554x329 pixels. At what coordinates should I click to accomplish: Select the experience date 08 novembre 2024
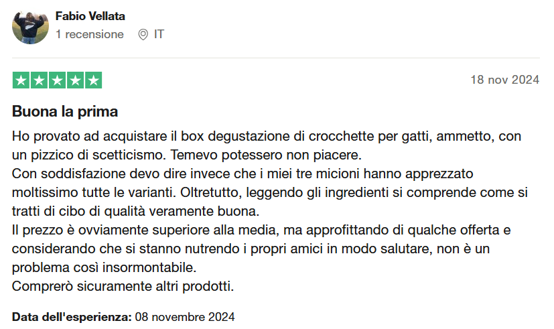pos(186,316)
